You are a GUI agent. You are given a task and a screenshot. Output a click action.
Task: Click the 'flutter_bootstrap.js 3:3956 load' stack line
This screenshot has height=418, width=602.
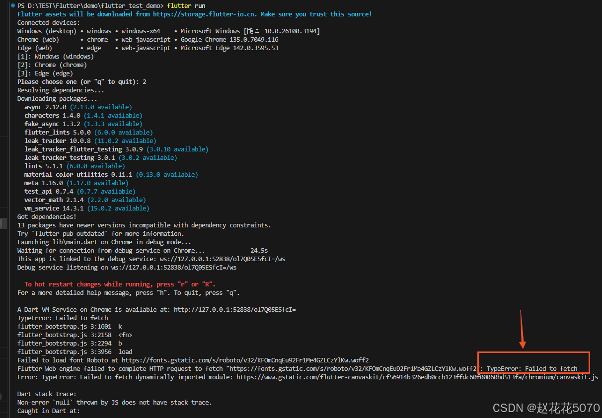tap(75, 351)
